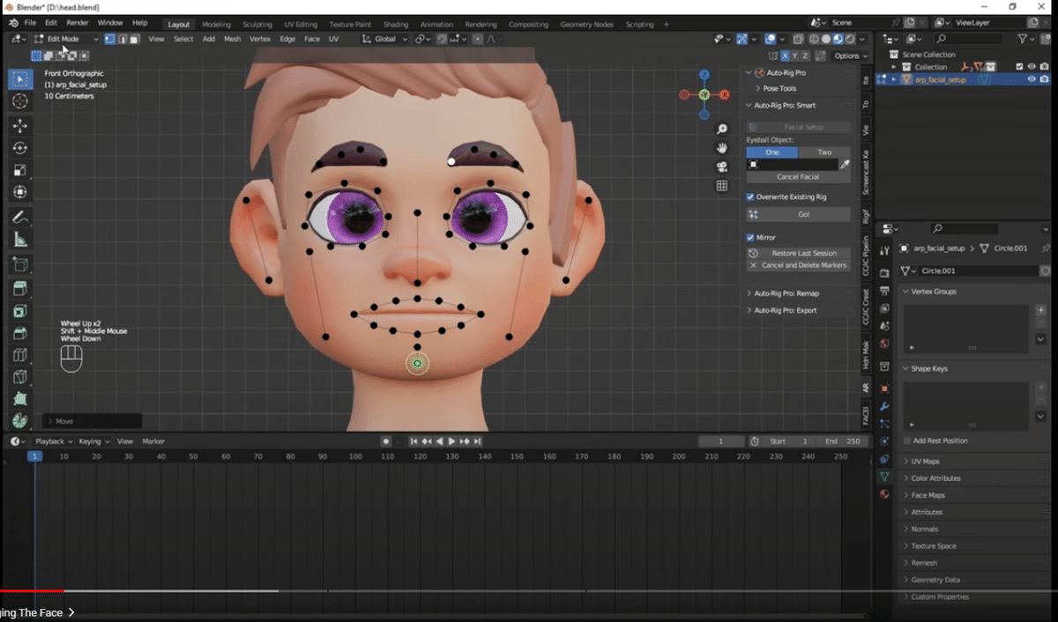
Task: Hide arp_facial_setup in viewport via eye icon
Action: [x=1032, y=79]
